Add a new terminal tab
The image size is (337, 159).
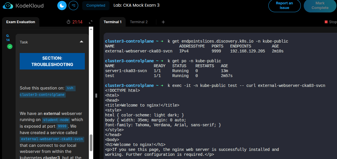point(163,22)
